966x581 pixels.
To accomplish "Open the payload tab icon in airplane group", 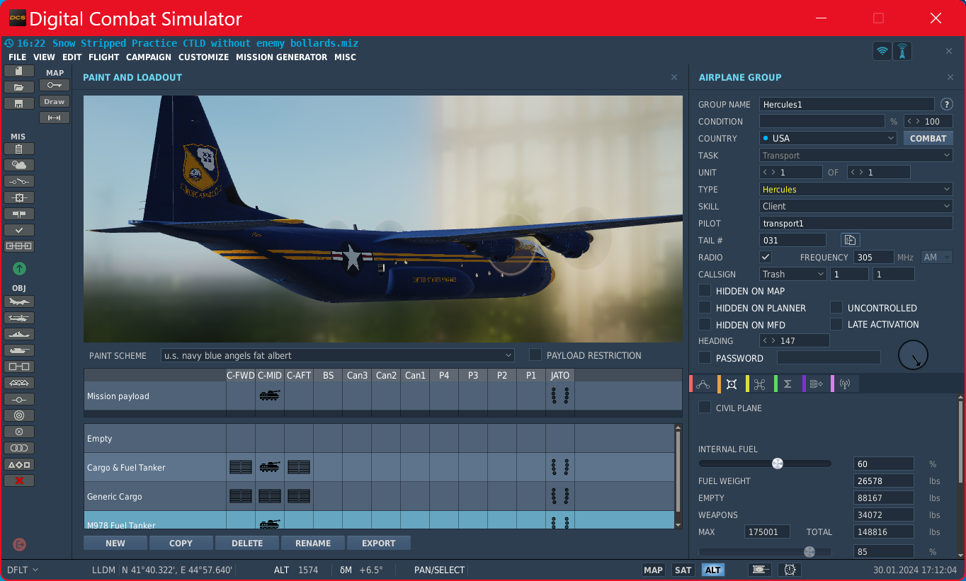I will [732, 384].
